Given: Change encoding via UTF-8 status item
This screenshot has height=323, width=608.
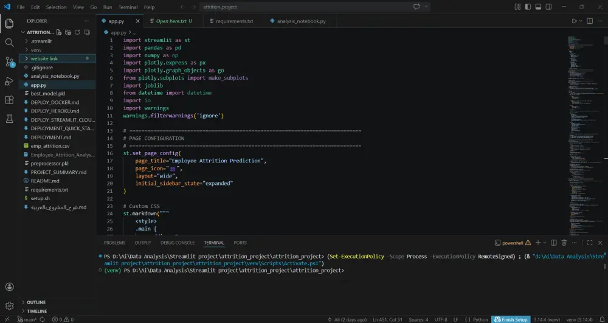Looking at the screenshot, I should point(440,319).
